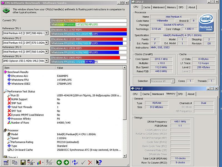Switch to Cache tab in CPU-Z processor window
The height and width of the screenshot is (167, 222).
[x=147, y=7]
